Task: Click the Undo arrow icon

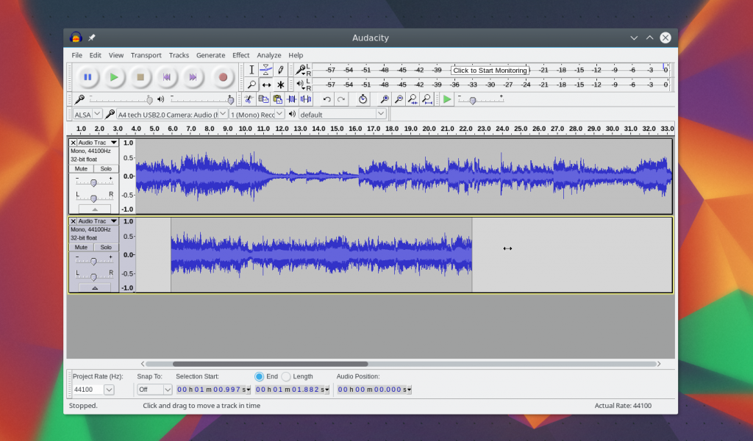Action: tap(327, 99)
